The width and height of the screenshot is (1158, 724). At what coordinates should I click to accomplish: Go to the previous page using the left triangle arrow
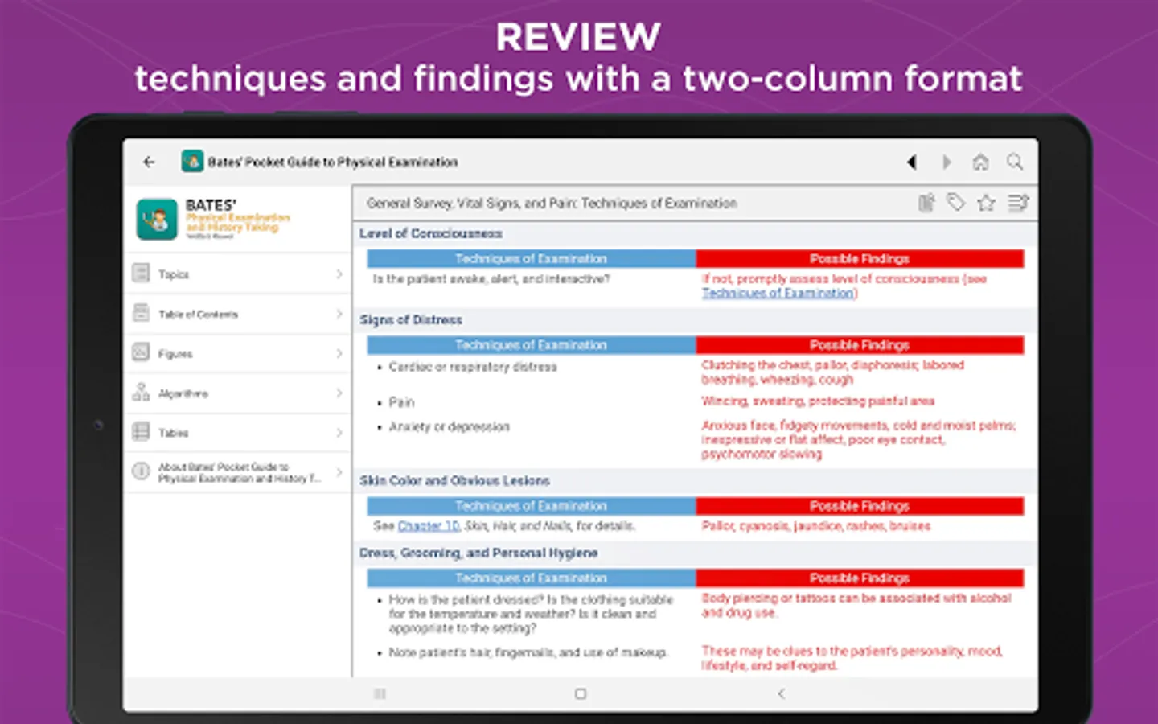point(912,162)
